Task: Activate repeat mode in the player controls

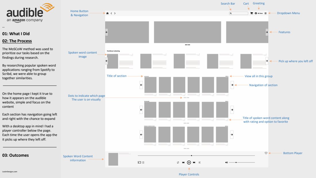Action: click(x=178, y=162)
